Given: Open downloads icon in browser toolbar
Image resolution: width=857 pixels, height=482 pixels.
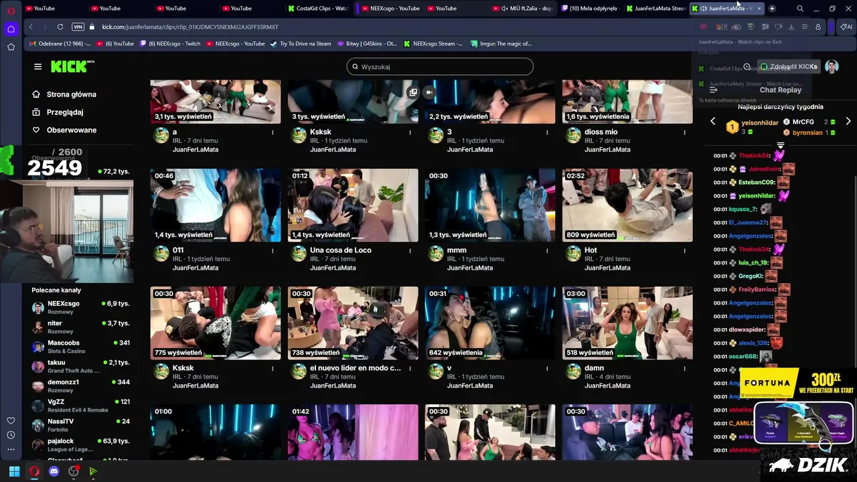Looking at the screenshot, I should [x=791, y=27].
